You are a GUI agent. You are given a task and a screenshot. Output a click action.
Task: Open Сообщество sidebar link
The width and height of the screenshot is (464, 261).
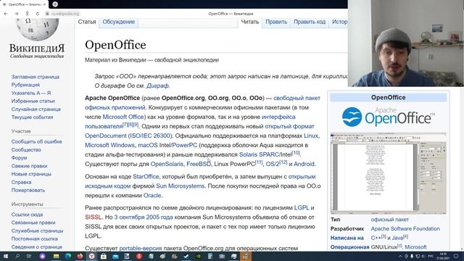tap(26, 150)
